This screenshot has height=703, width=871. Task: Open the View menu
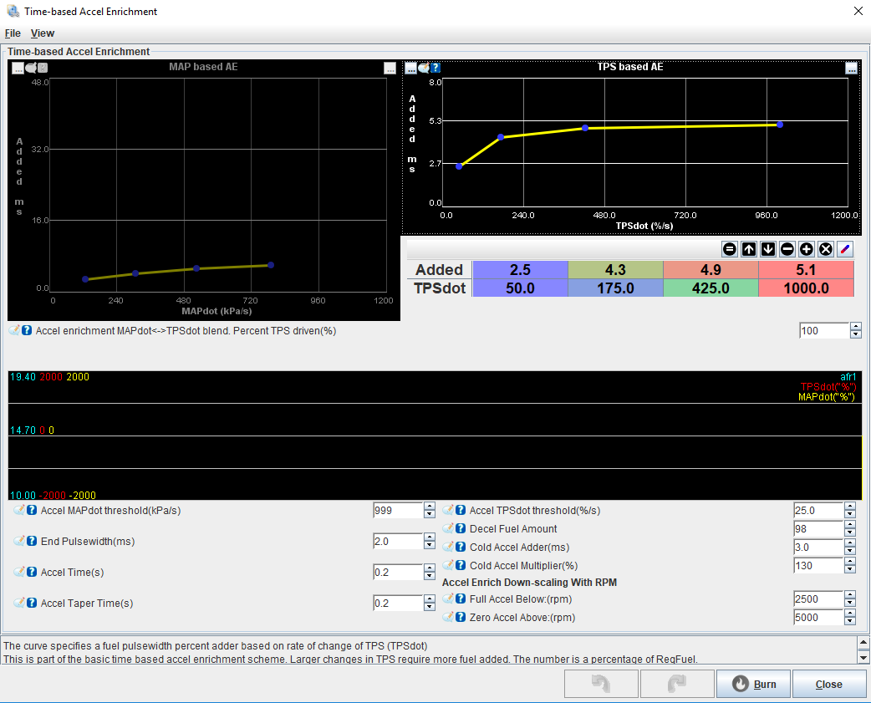tap(43, 33)
